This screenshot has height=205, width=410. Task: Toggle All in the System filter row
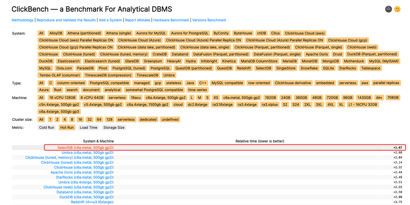(x=41, y=33)
